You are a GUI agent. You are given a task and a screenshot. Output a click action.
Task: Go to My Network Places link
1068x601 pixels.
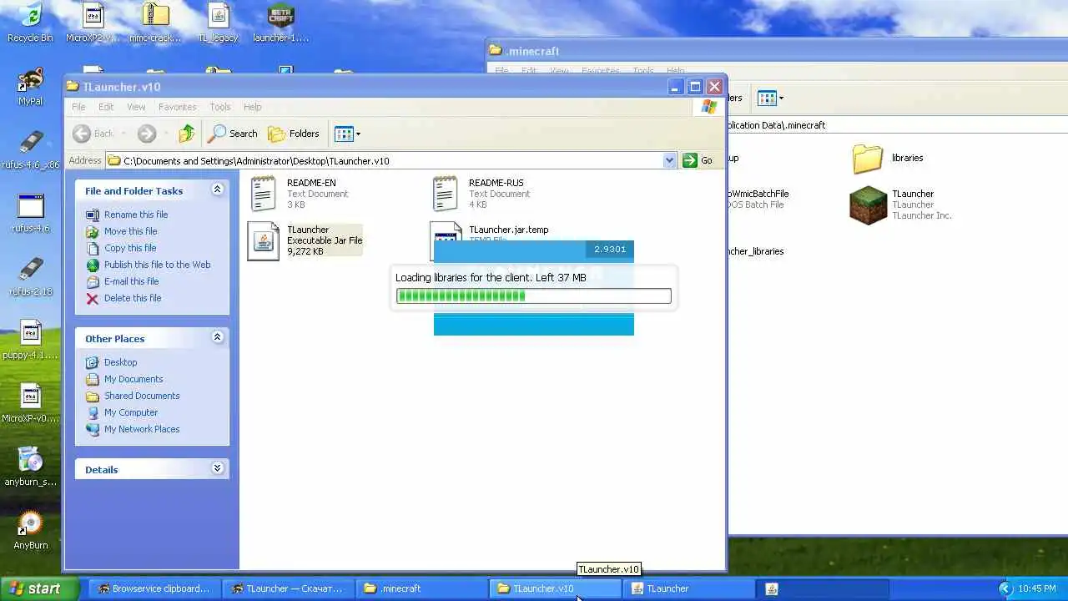[142, 429]
